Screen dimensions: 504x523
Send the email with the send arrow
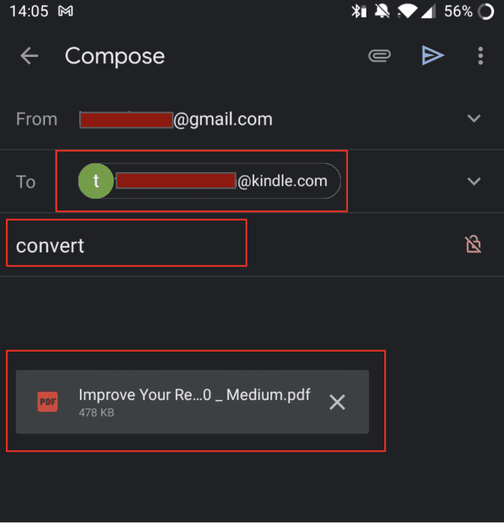click(433, 56)
